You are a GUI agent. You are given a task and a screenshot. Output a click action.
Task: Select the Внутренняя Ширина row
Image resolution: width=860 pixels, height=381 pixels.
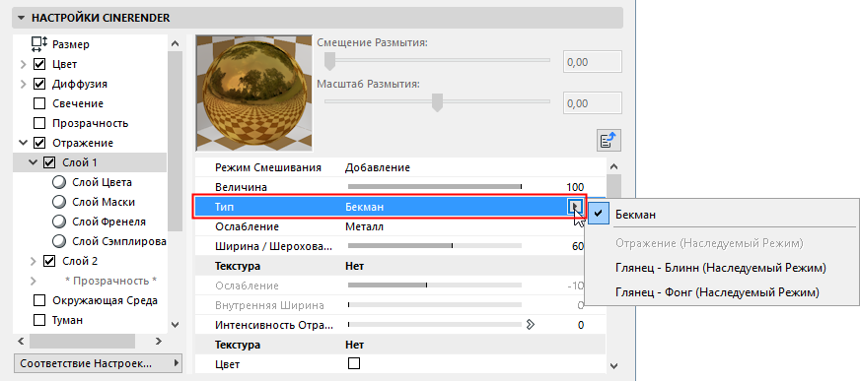[400, 305]
